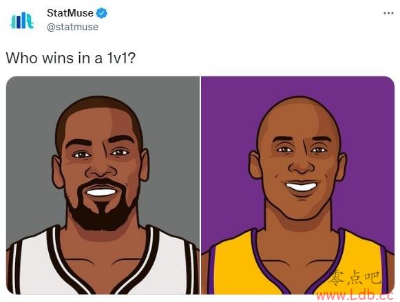The height and width of the screenshot is (302, 400).
Task: Click the StatMuse display name
Action: pos(70,13)
